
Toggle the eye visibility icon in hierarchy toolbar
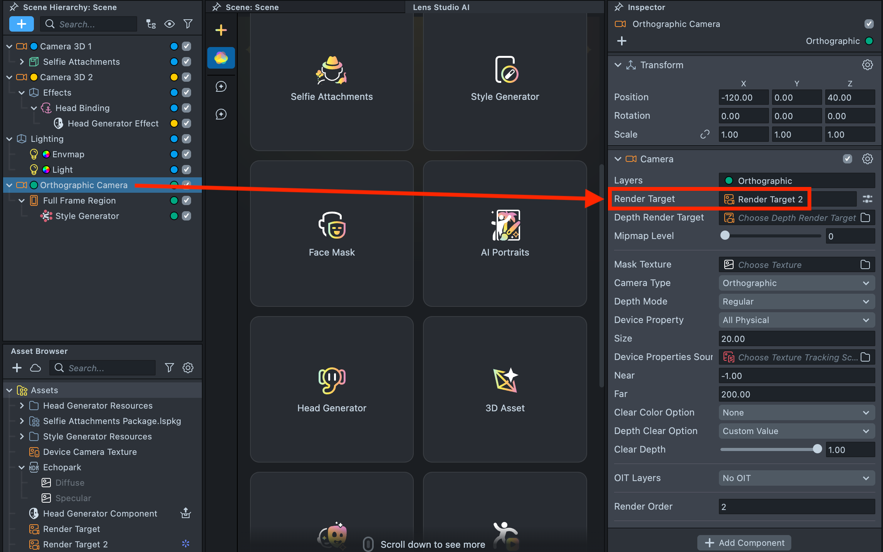(x=169, y=24)
